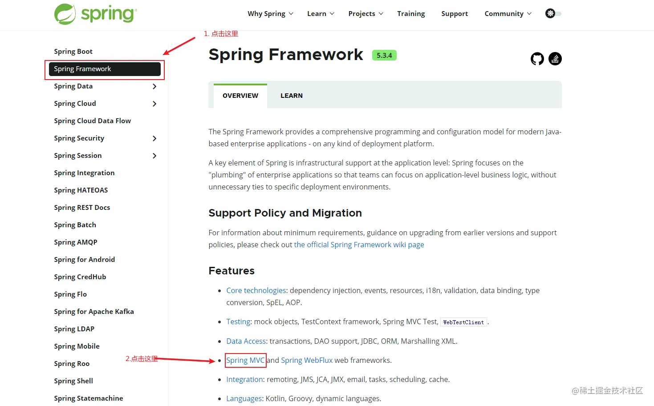
Task: Click the WebTestClient code text
Action: [x=463, y=322]
